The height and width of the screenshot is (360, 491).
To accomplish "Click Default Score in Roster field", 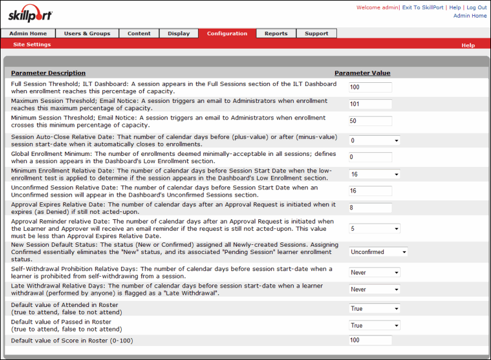I will [370, 340].
